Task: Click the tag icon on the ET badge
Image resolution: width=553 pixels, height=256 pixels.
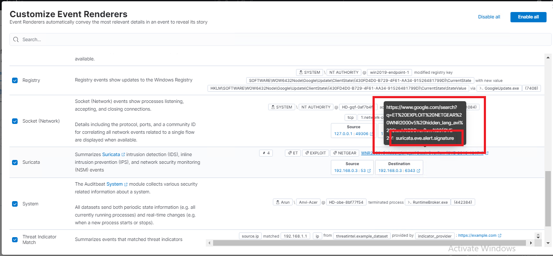Action: pos(289,153)
